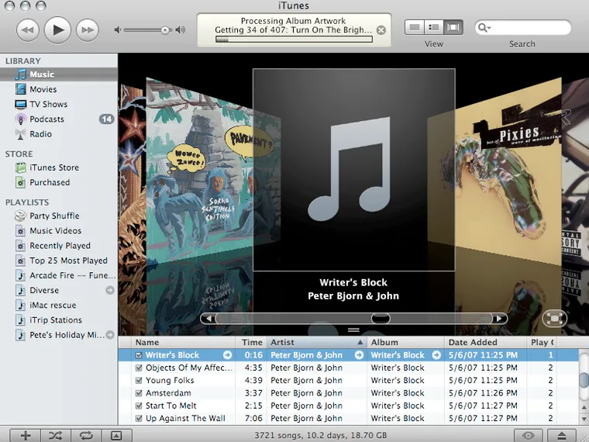The image size is (589, 442).
Task: Click the Play button
Action: 57,30
